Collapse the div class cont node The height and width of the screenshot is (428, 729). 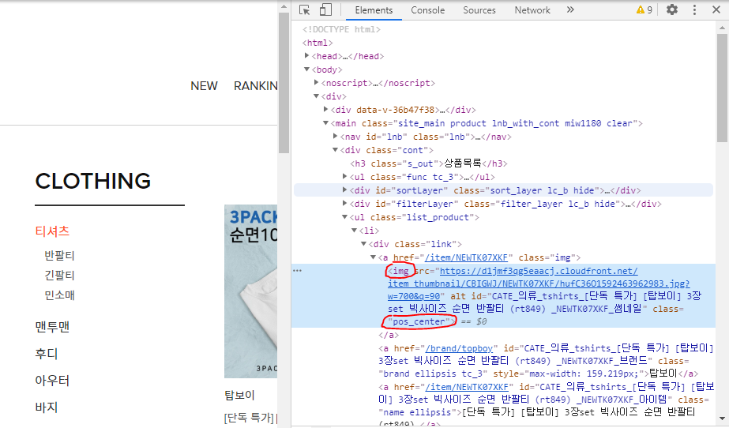click(x=335, y=150)
